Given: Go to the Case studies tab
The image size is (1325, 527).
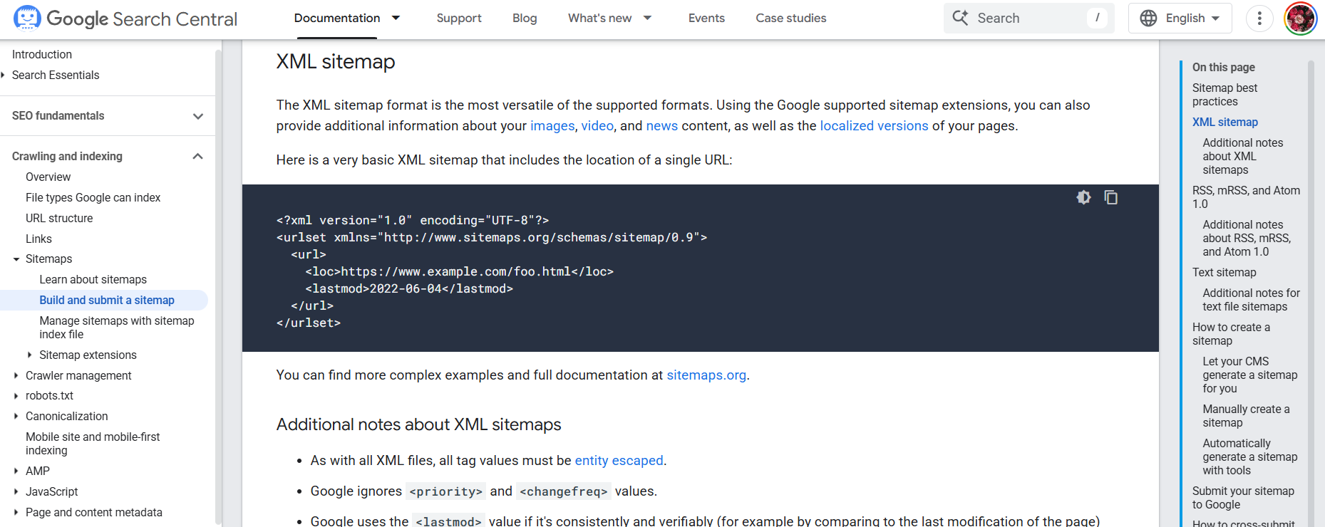Looking at the screenshot, I should (x=790, y=19).
